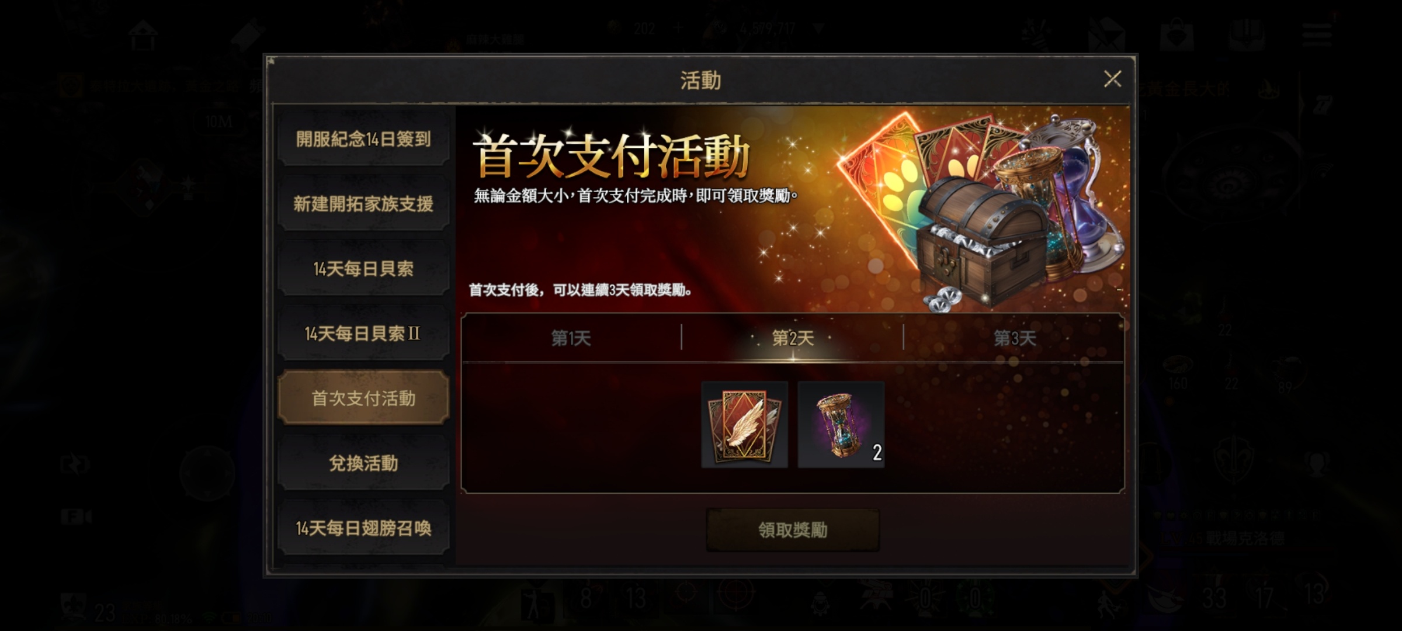The height and width of the screenshot is (631, 1402).
Task: Open 14天每日貝索 event
Action: [363, 269]
